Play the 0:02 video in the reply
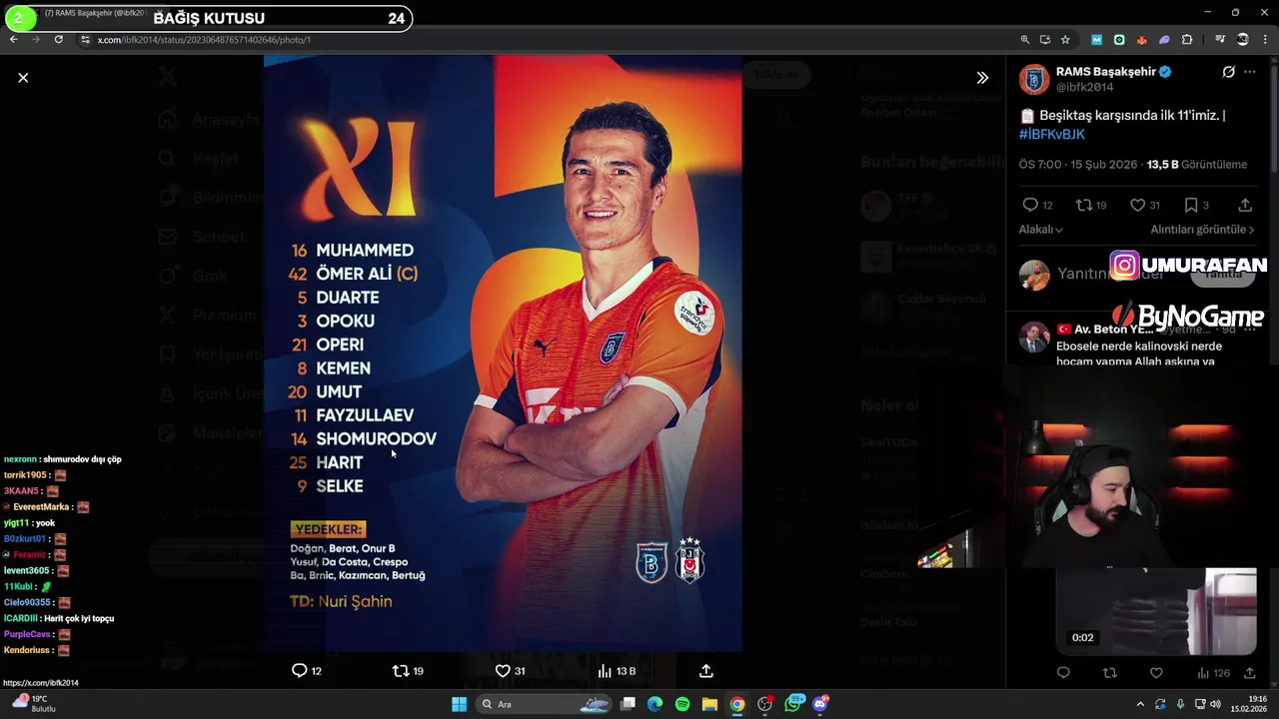 1156,611
